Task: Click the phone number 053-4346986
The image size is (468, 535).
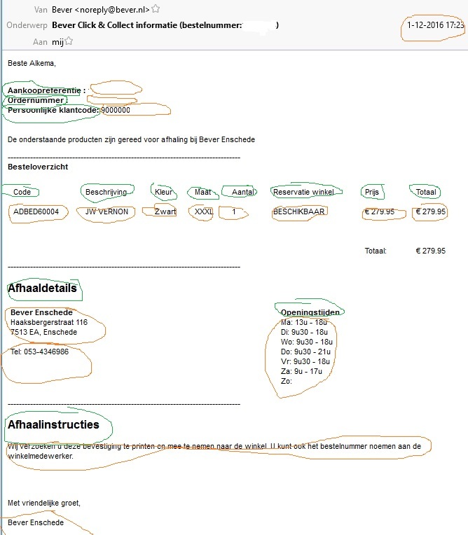Action: (x=39, y=352)
